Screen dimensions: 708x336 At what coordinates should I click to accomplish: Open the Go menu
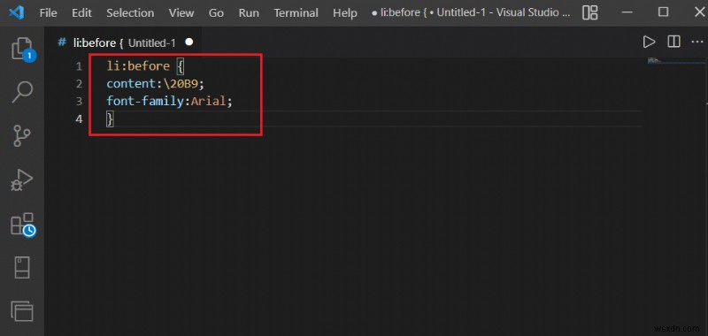216,13
